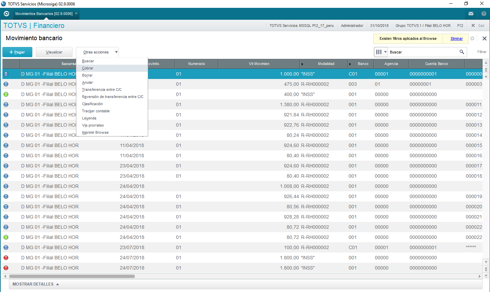Choose Anular from the menu

(112, 82)
